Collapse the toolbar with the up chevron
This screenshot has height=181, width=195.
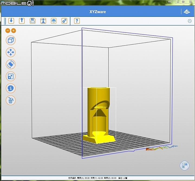click(x=190, y=21)
